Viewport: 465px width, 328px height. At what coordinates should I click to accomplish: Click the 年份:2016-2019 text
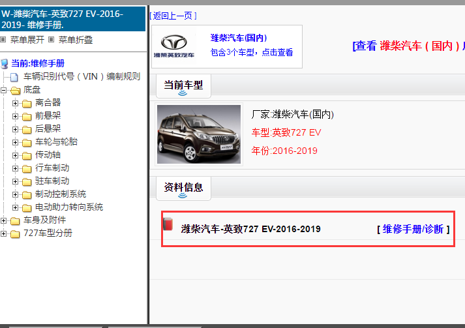(x=284, y=151)
